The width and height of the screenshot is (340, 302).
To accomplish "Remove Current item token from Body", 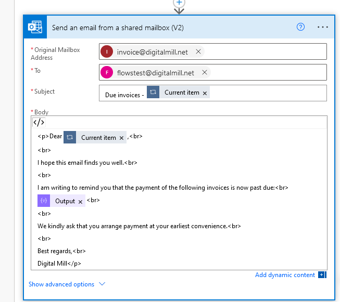I will (x=121, y=138).
